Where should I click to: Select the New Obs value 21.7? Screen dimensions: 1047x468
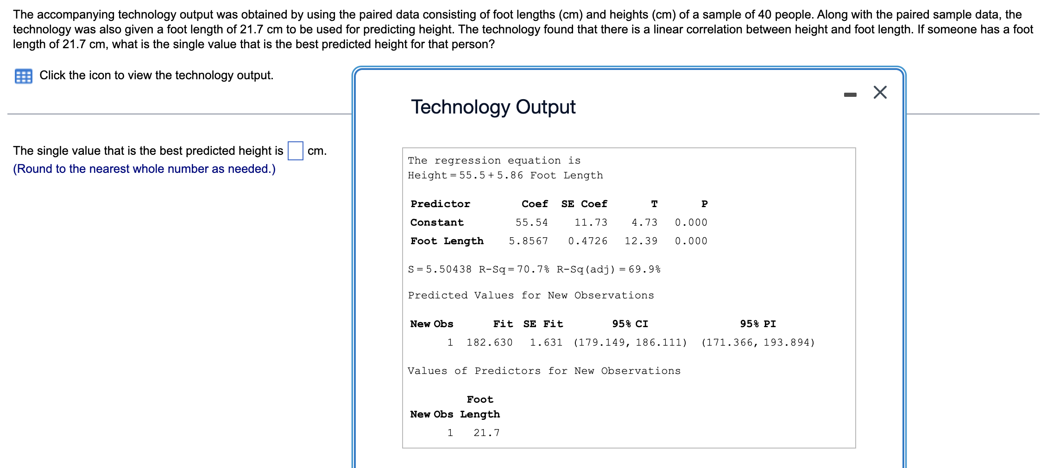(486, 432)
